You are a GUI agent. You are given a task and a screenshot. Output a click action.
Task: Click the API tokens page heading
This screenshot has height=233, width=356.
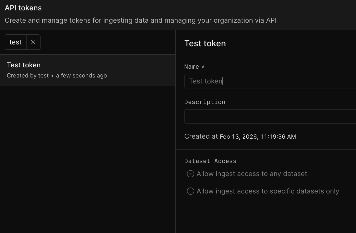tap(23, 8)
